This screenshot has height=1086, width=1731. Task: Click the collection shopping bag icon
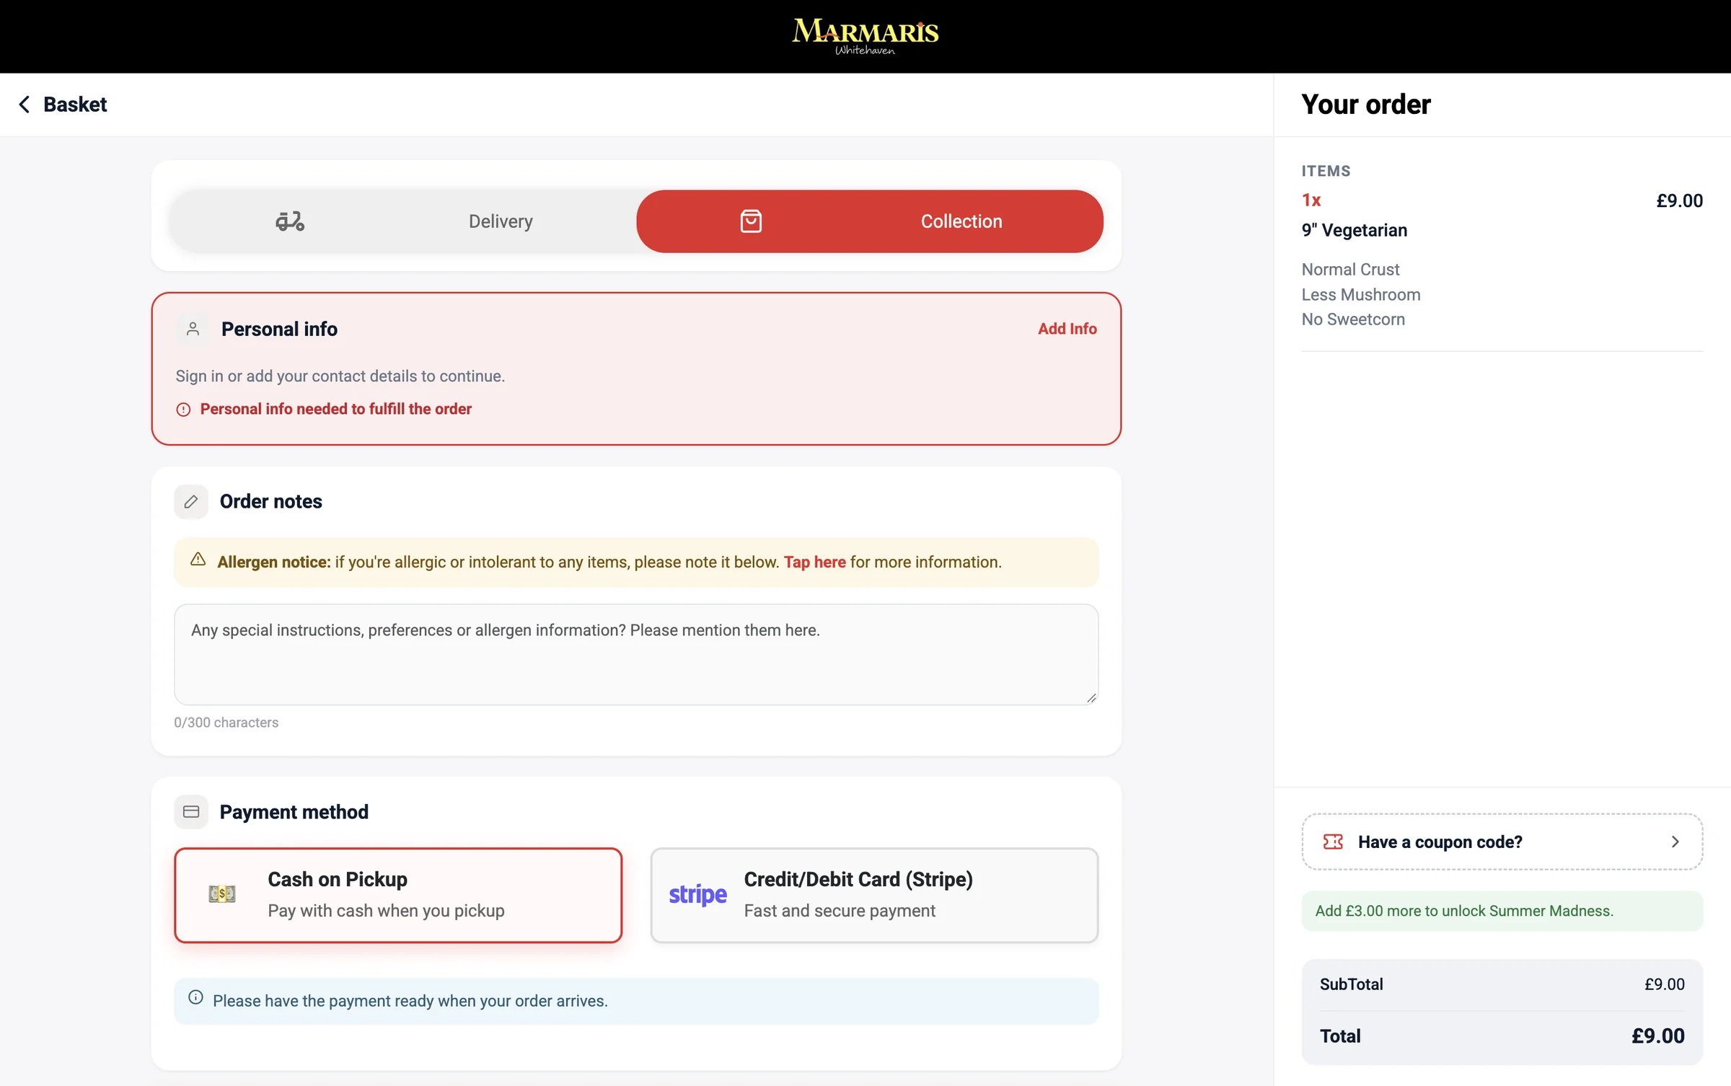click(751, 221)
